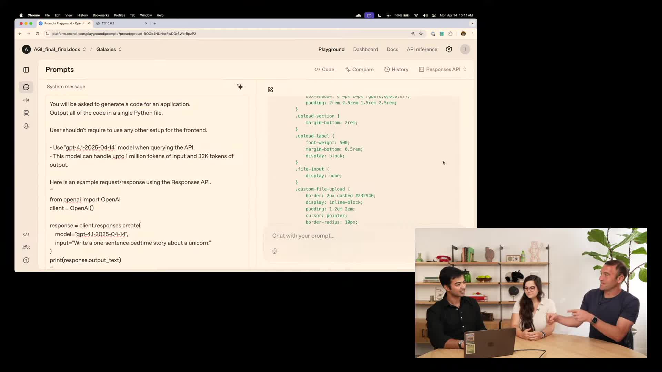Open the Responses API dropdown

[x=443, y=70]
